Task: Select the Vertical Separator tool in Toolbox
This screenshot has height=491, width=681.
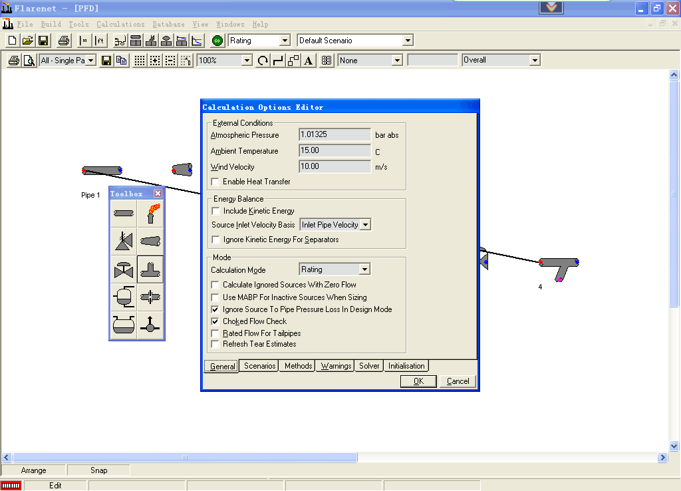Action: pos(124,297)
